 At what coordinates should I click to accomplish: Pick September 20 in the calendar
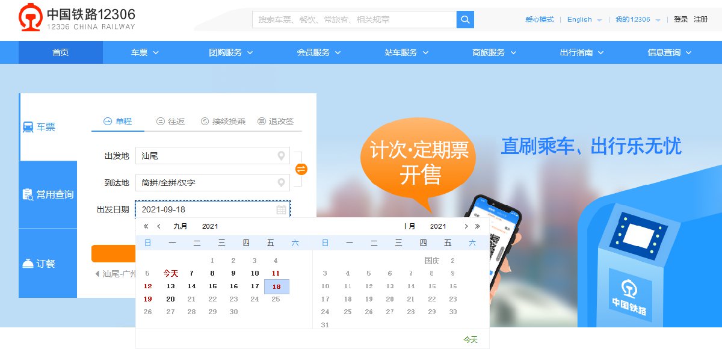point(170,299)
